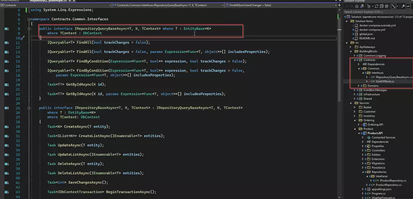Toggle Preview Selected Items button
This screenshot has height=199, width=413.
[408, 6]
